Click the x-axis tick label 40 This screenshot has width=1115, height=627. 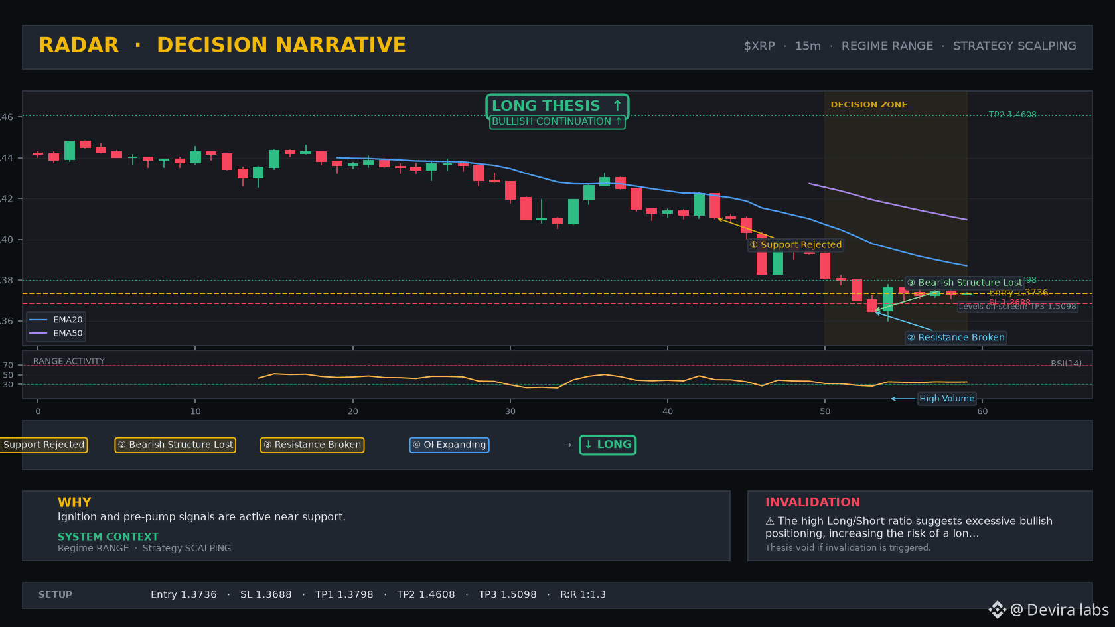coord(668,411)
